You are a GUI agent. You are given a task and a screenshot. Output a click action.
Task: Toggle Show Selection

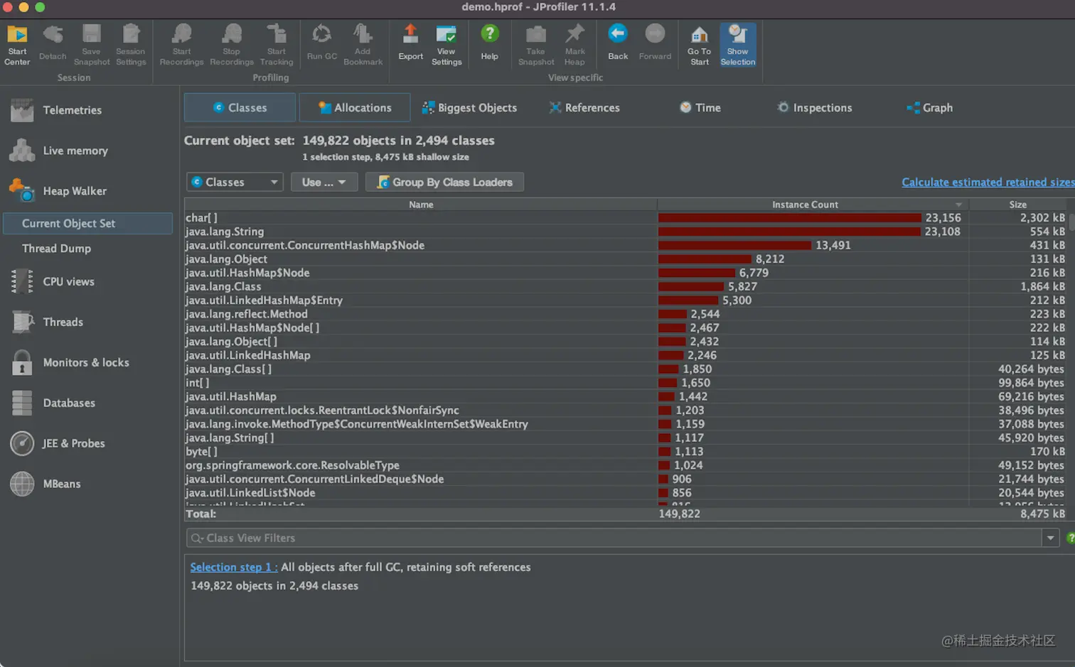[x=738, y=45]
